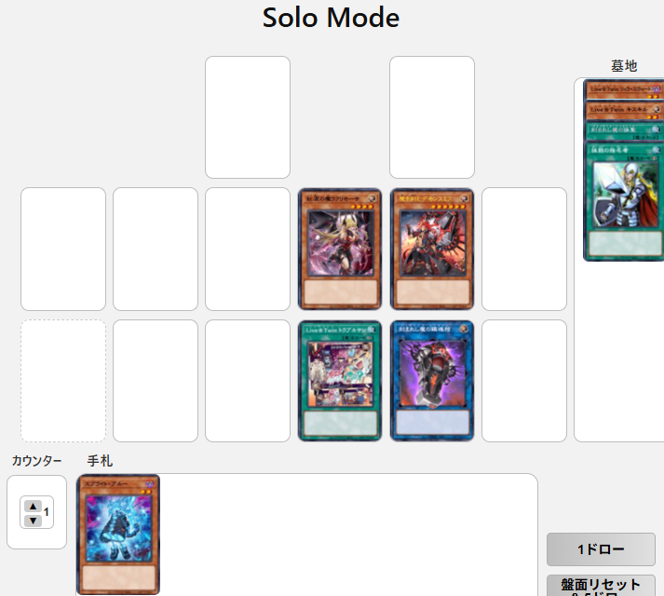
Task: Click the 盤面リセット reset button
Action: point(601,586)
